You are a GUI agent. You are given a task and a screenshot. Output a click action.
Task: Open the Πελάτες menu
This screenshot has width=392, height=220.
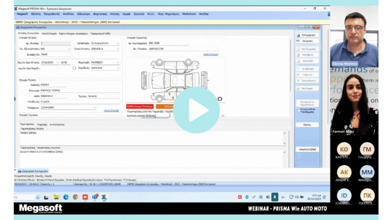[36, 14]
